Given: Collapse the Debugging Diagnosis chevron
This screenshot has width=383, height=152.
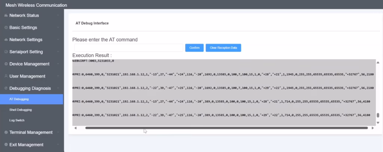Looking at the screenshot, I should click(58, 88).
